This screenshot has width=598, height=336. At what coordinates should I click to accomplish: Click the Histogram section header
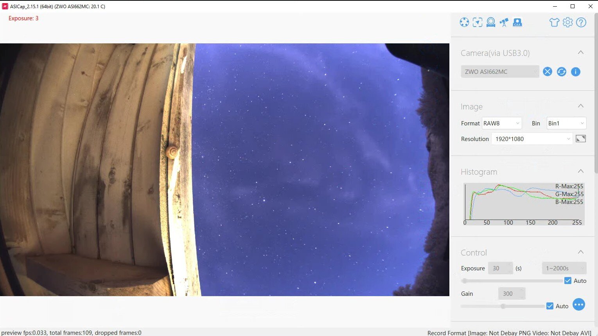point(479,172)
